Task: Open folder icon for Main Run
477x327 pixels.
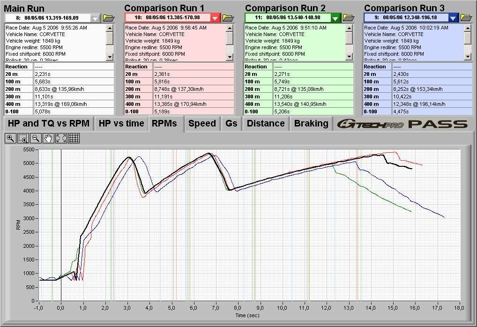Action: [109, 18]
